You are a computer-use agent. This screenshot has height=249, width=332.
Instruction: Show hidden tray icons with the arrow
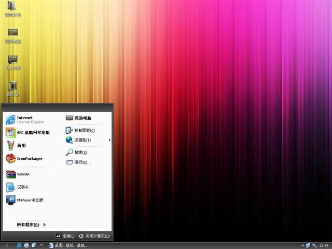302,245
